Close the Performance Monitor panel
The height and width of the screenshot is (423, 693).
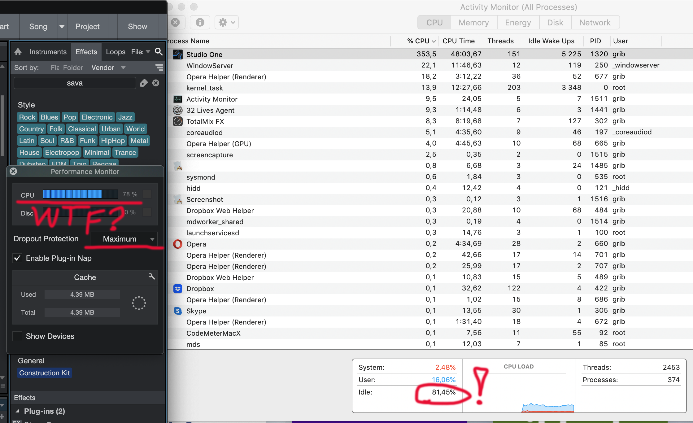13,171
